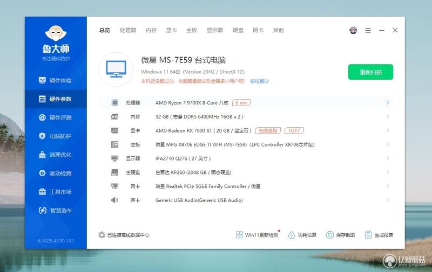Click the 主硬盘 disk icon
The width and height of the screenshot is (432, 272).
[x=114, y=172]
